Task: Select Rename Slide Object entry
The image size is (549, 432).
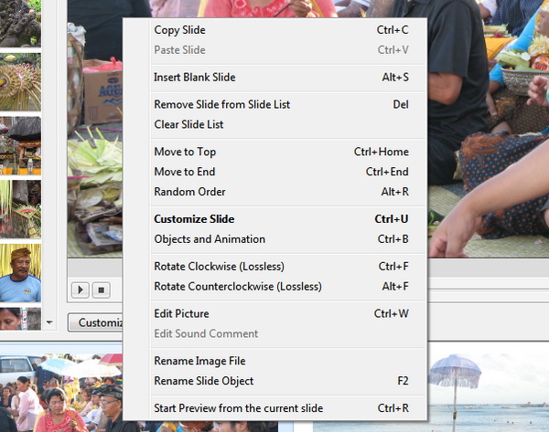Action: pos(203,381)
